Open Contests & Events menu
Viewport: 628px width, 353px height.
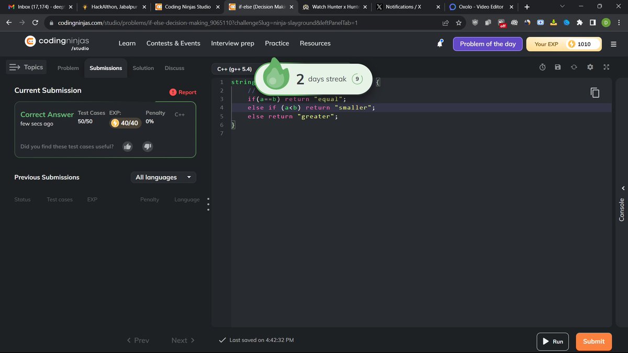[173, 43]
